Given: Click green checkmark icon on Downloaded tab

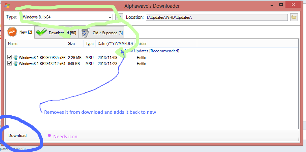Looking at the screenshot, I should (x=41, y=33).
